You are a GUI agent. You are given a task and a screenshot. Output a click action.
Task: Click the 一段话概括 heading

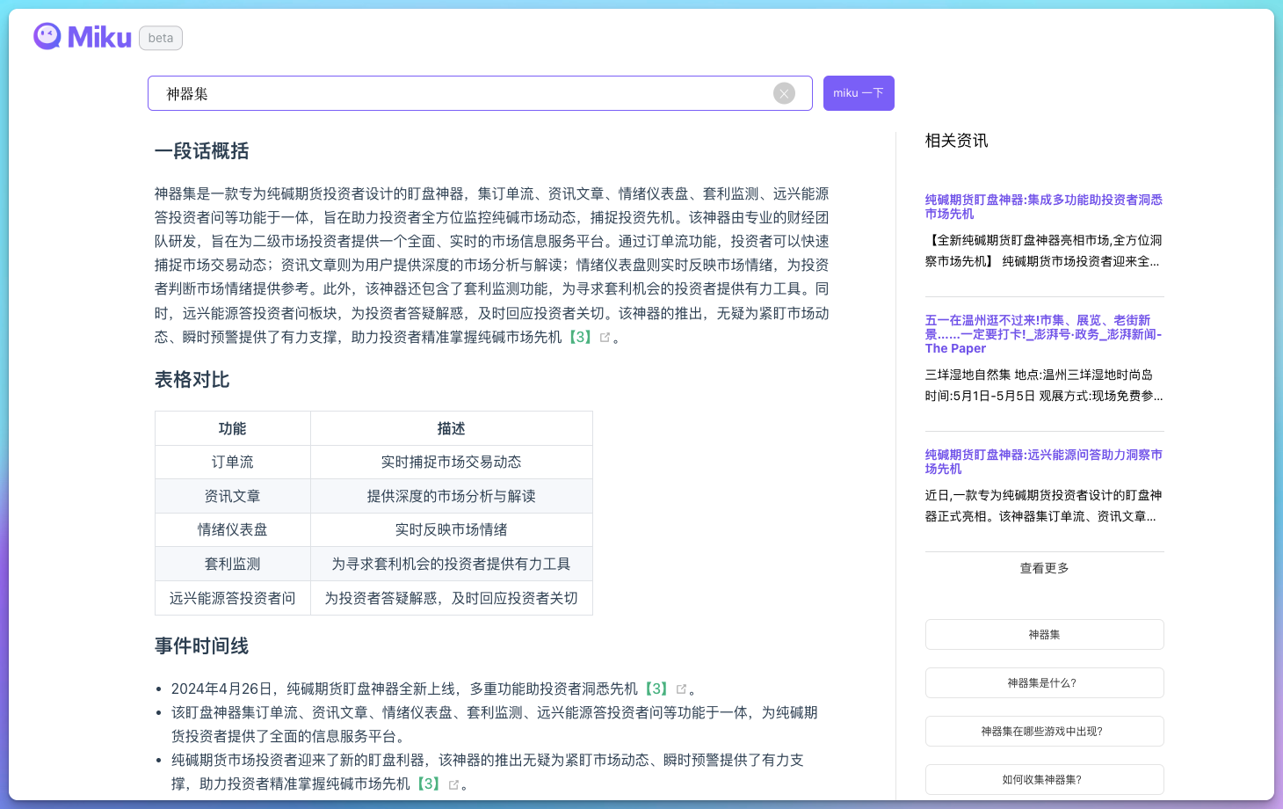[x=202, y=151]
